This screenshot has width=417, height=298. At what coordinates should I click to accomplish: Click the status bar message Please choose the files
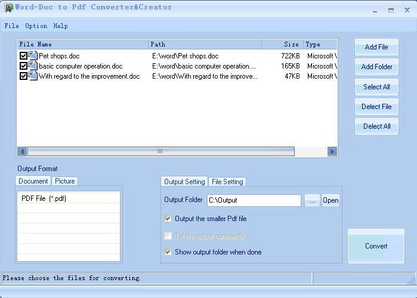72,278
